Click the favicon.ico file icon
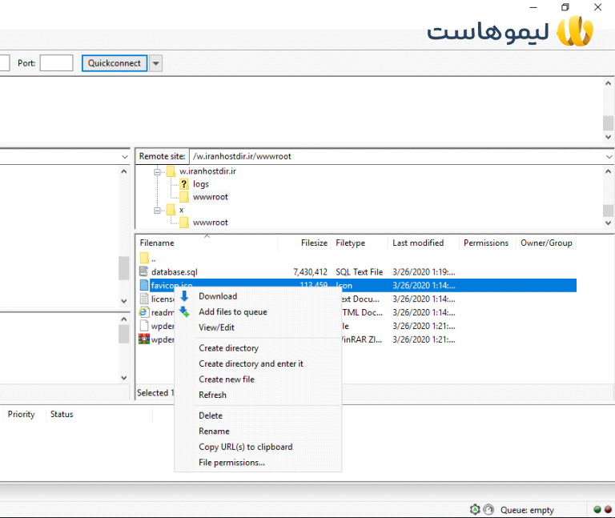 coord(144,285)
